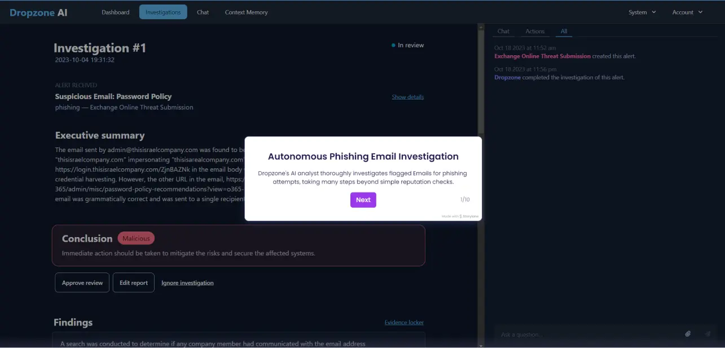Go to the Dashboard nav item
725x348 pixels.
[116, 12]
